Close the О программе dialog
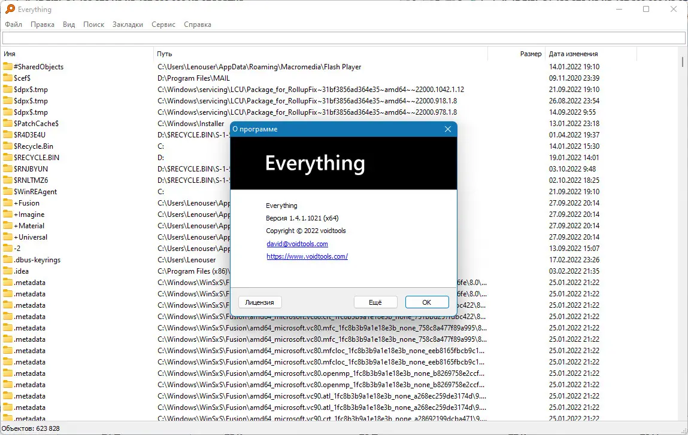 point(447,129)
